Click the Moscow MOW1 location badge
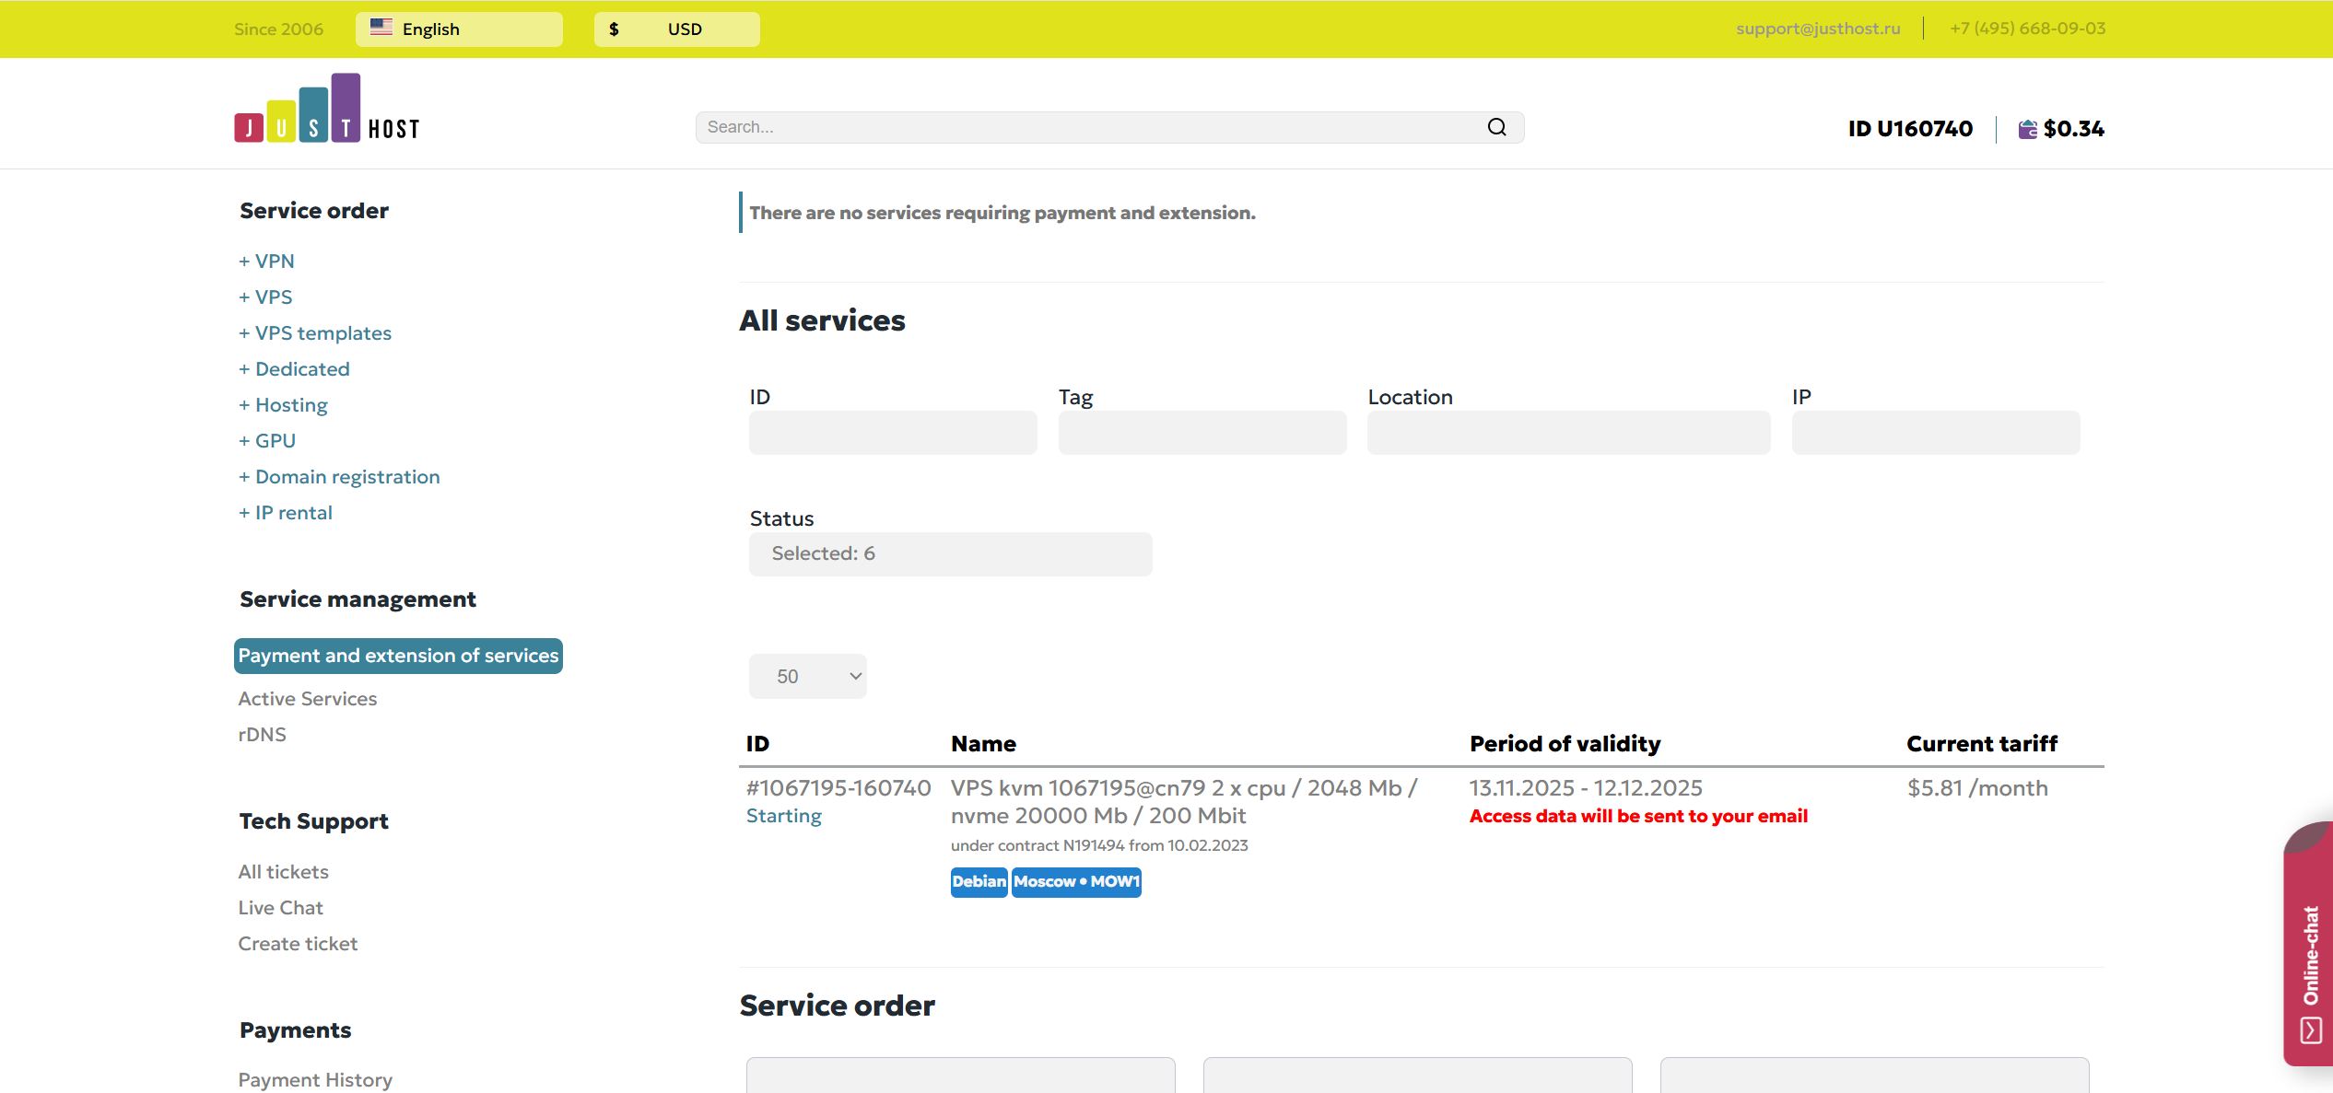This screenshot has height=1093, width=2333. [x=1076, y=881]
